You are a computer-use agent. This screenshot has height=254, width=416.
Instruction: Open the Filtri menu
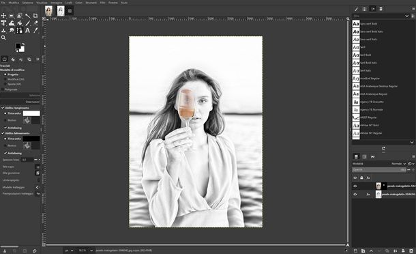point(103,3)
